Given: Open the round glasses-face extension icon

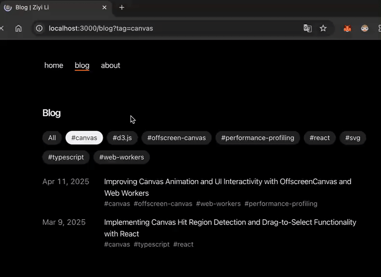Looking at the screenshot, I should [365, 29].
